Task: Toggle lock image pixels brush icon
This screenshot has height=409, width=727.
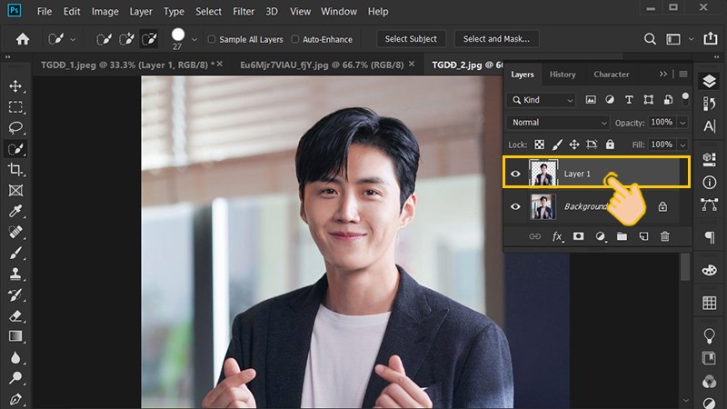Action: (x=557, y=145)
